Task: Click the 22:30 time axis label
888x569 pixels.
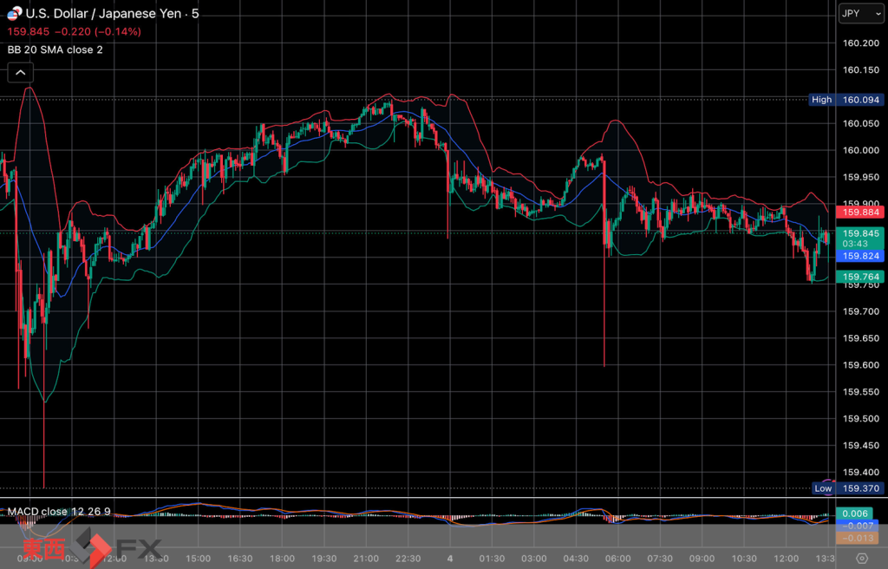Action: click(408, 559)
